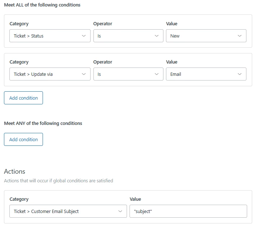Click the chevron arrow beside "Ticket > Update via"
This screenshot has height=226, width=254.
click(84, 74)
